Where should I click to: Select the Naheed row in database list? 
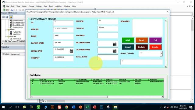click(x=97, y=82)
